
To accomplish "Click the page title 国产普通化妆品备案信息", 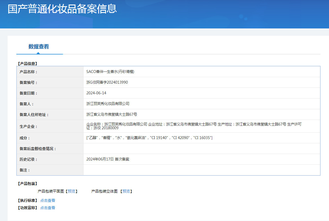I will point(62,9).
